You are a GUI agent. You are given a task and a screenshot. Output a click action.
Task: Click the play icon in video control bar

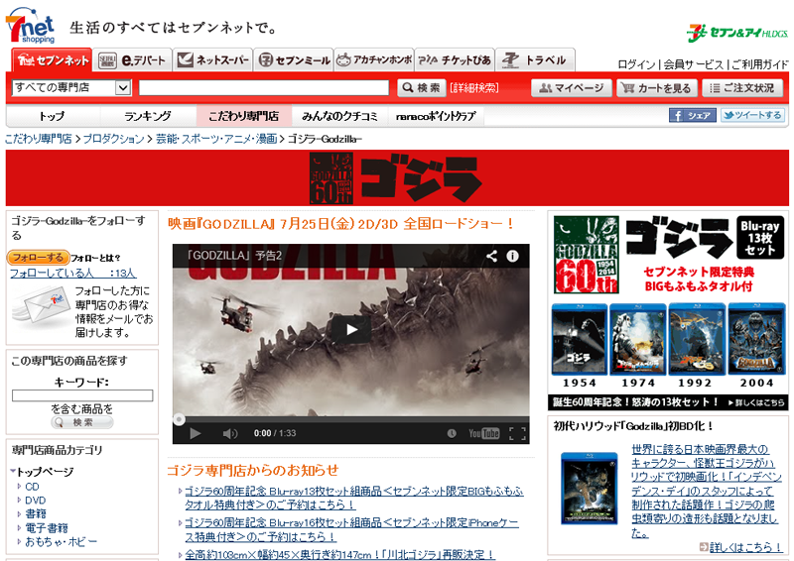[195, 433]
